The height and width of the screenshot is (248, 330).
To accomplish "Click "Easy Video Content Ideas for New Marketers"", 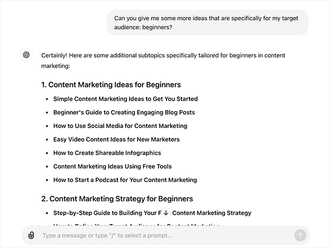I will tap(116, 139).
